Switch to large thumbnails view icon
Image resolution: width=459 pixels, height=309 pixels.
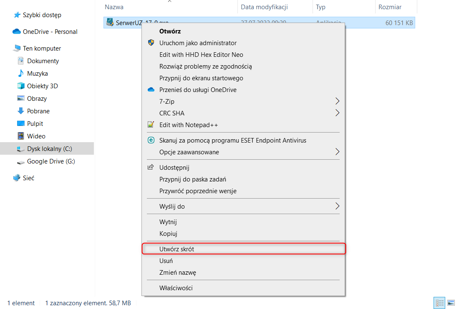(x=451, y=303)
